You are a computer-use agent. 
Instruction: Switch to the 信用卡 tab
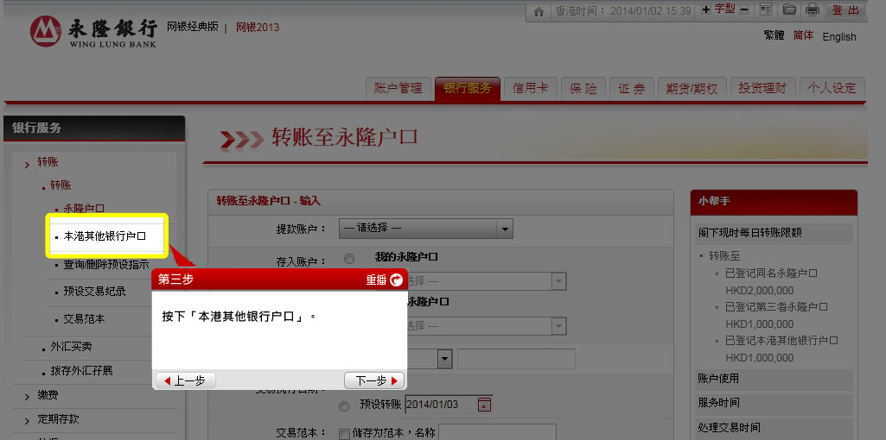[x=530, y=88]
